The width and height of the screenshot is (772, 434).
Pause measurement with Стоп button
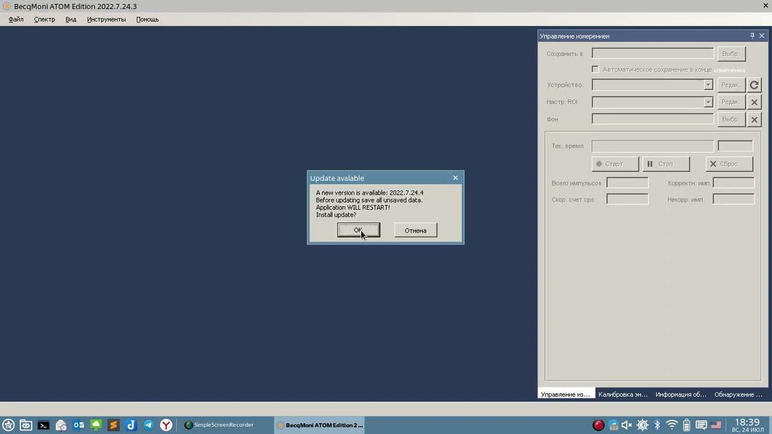pyautogui.click(x=666, y=164)
